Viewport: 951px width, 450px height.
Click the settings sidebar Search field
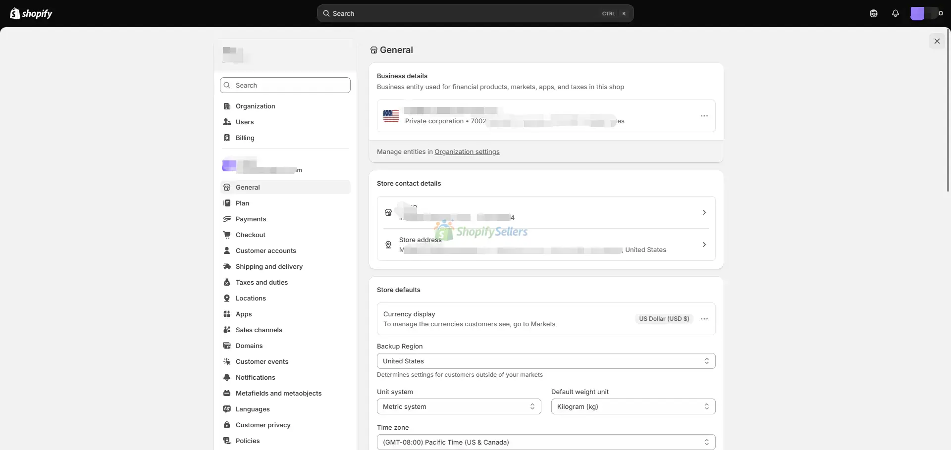285,85
